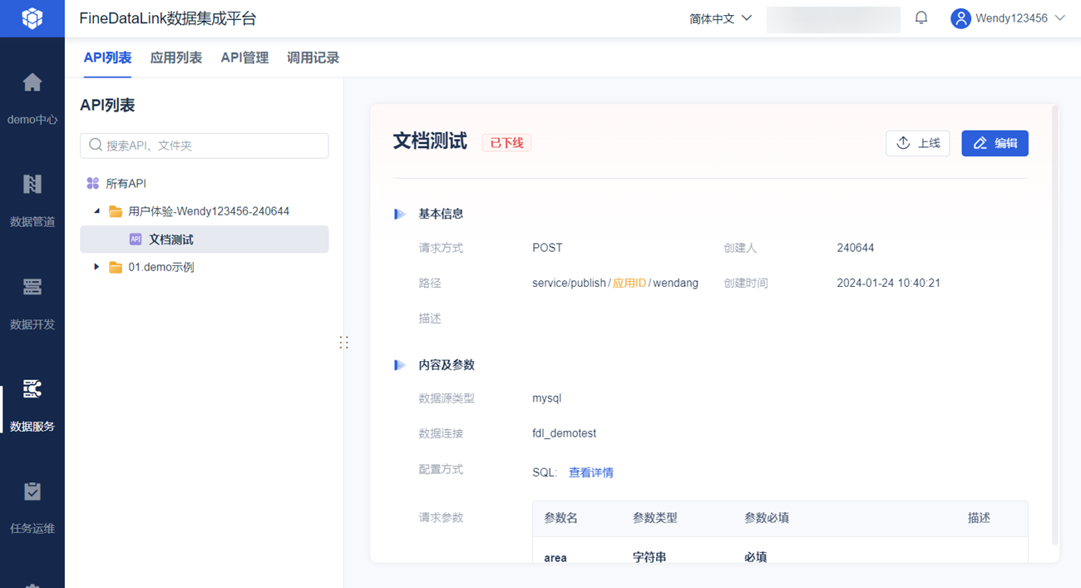Collapse the 用户体验-Wendy123456-240644 folder
This screenshot has height=588, width=1081.
[x=96, y=211]
